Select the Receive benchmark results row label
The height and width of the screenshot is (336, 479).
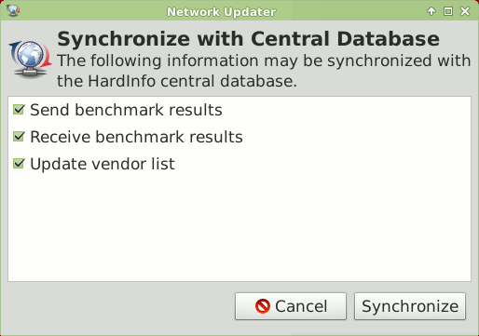(x=136, y=137)
